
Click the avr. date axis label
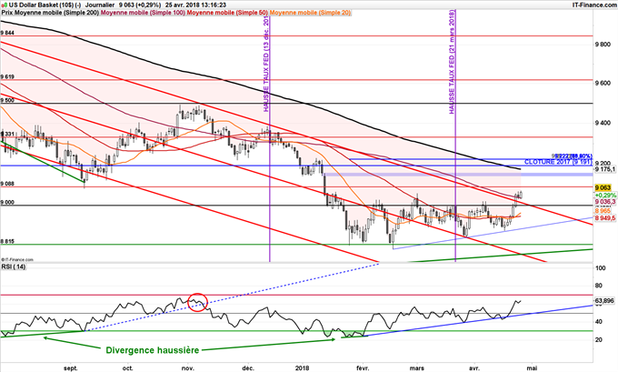click(474, 368)
